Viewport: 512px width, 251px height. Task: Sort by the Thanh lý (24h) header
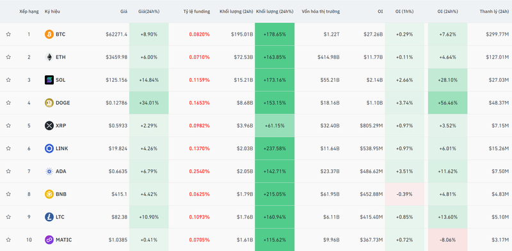click(494, 11)
